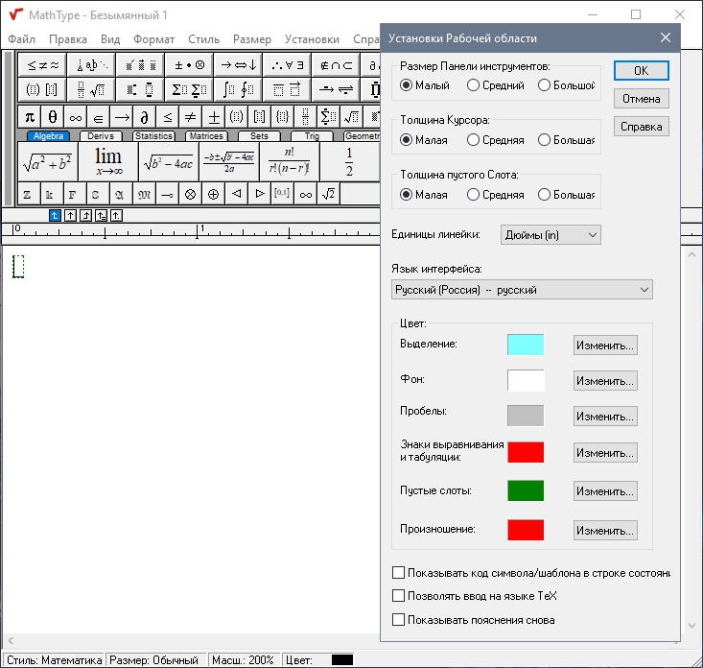Open help via Справка button

[x=641, y=127]
